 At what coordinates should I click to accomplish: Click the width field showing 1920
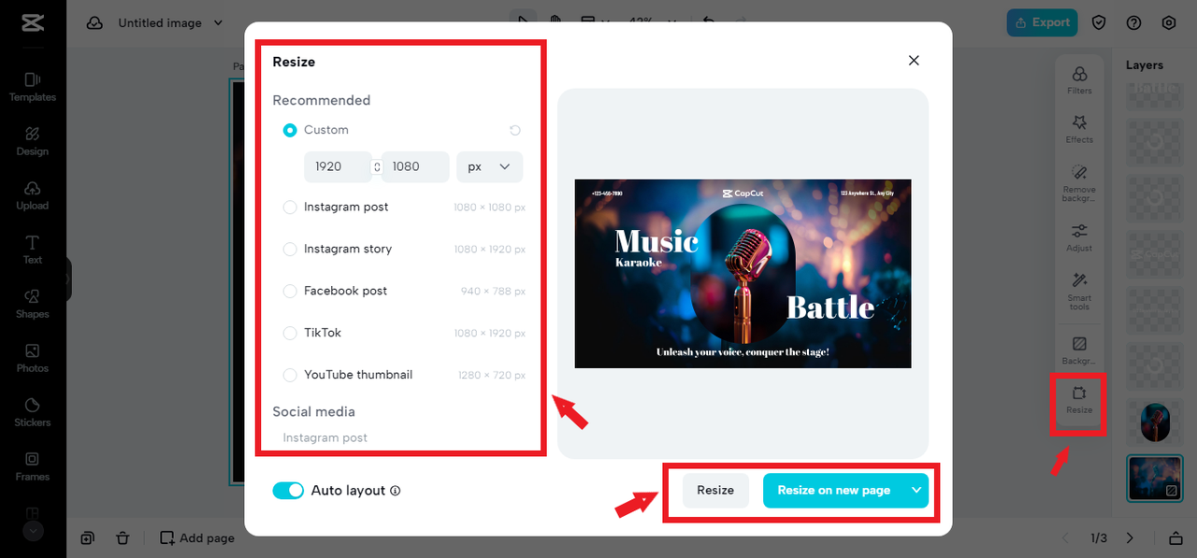point(338,166)
